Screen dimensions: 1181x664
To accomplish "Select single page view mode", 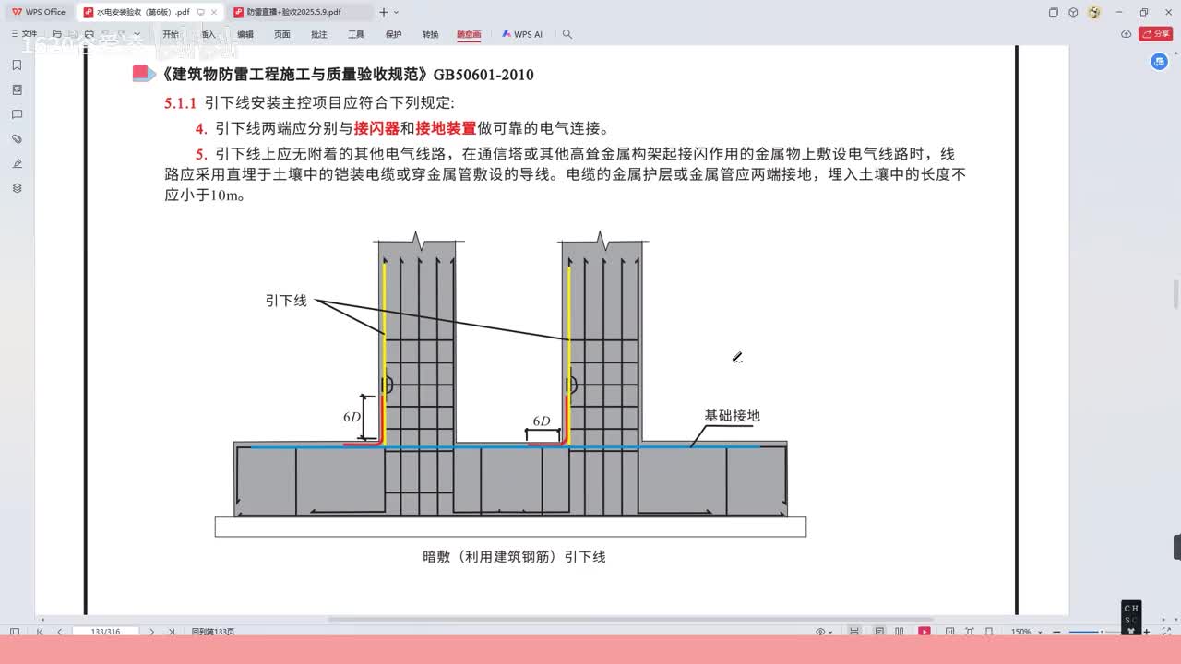I will pyautogui.click(x=879, y=632).
